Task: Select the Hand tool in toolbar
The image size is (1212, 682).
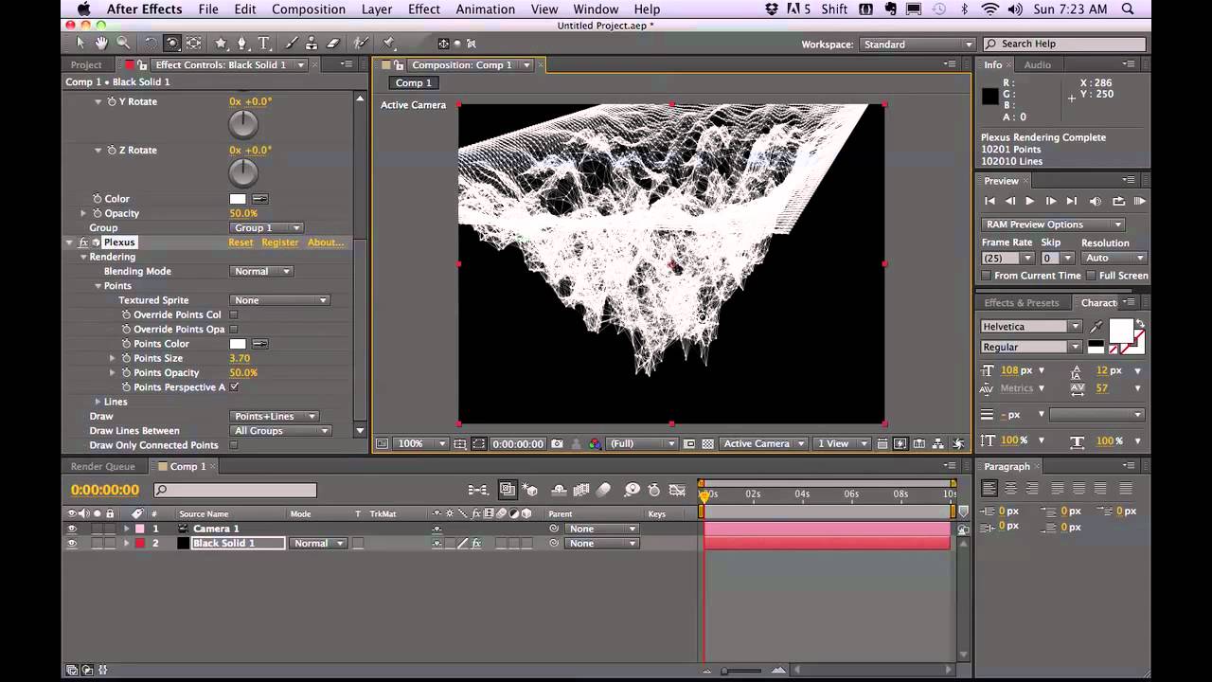Action: [101, 44]
